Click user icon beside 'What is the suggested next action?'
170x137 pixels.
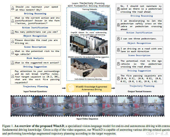click(13, 63)
